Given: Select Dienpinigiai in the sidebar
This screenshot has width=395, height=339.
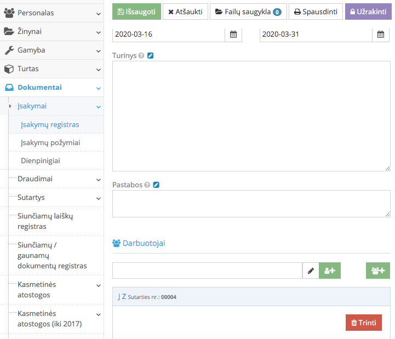Looking at the screenshot, I should [x=41, y=161].
